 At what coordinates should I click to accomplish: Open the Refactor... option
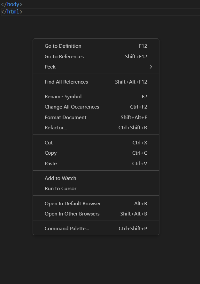tap(96, 128)
